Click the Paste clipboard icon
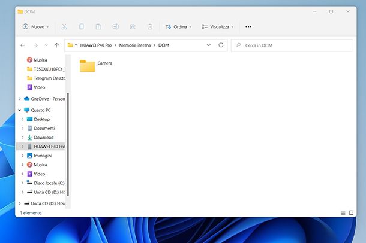 point(98,27)
